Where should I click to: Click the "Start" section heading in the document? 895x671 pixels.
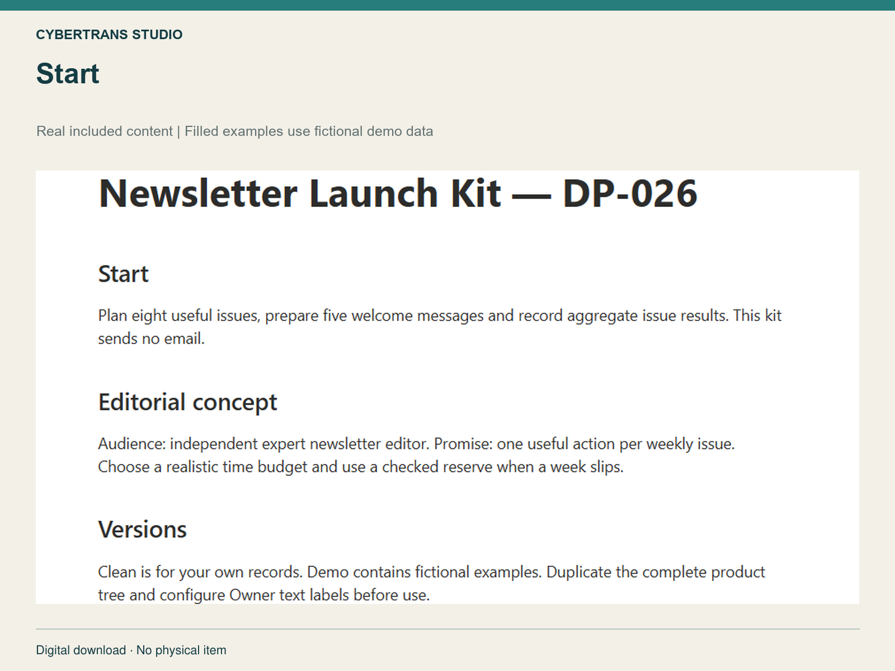(x=123, y=274)
